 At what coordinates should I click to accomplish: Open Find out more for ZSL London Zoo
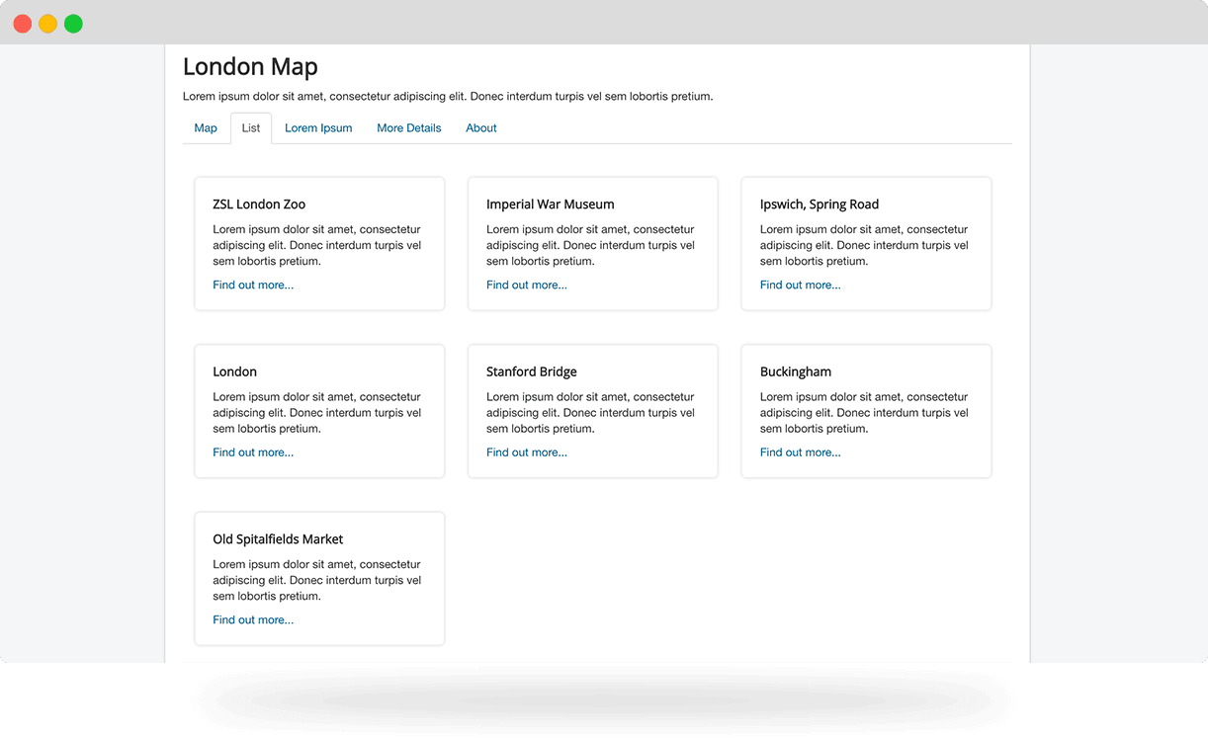tap(253, 286)
